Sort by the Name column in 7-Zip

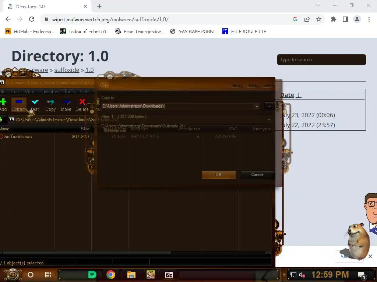[x=27, y=129]
